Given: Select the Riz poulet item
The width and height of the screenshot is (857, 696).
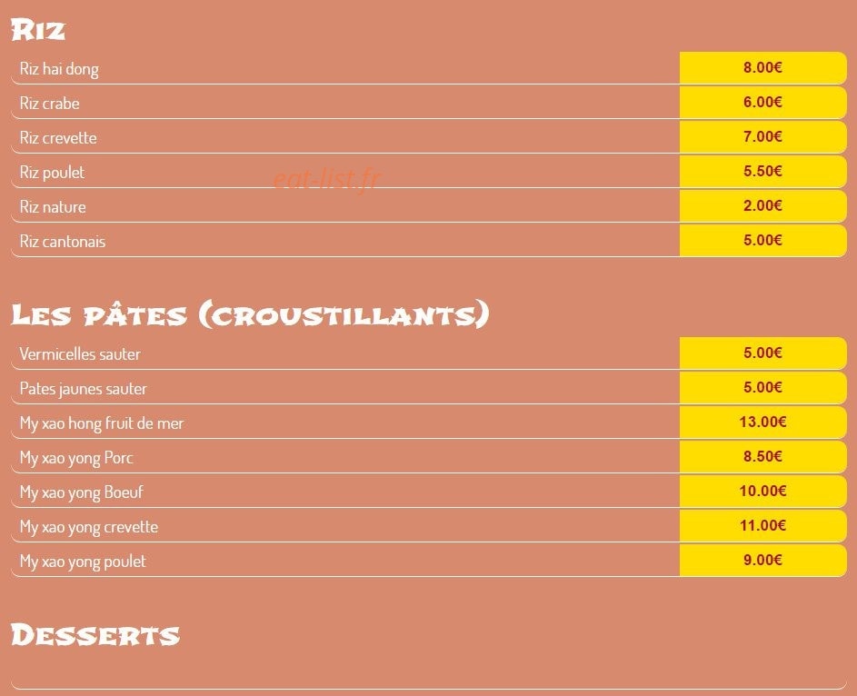Looking at the screenshot, I should click(x=52, y=172).
